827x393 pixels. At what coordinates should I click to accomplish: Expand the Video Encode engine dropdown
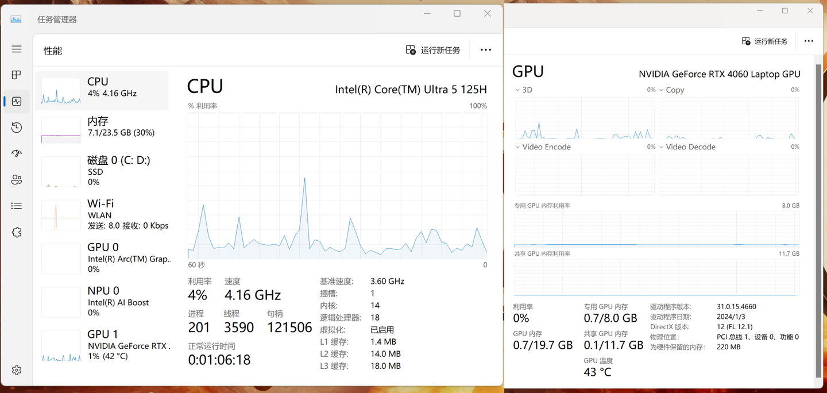pos(543,147)
